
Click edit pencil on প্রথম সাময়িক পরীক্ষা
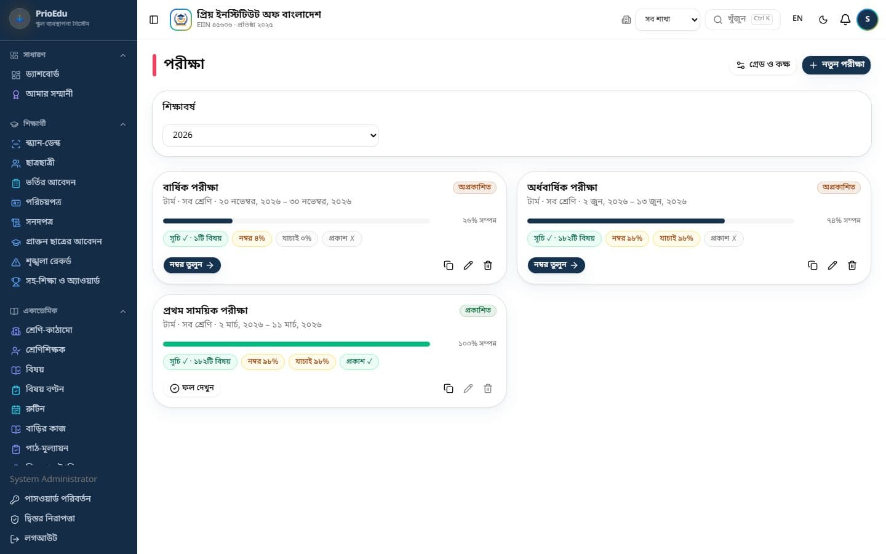coord(468,388)
